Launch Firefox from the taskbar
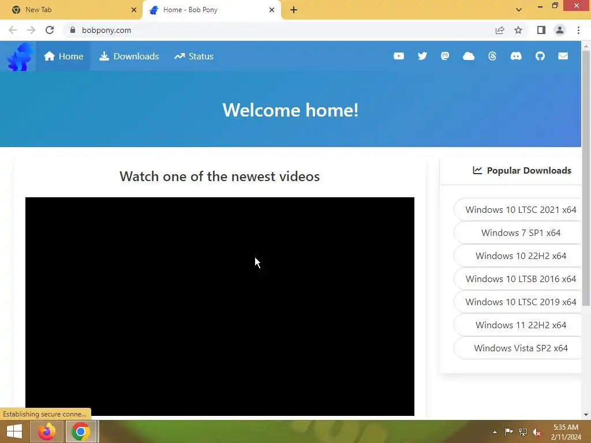Screen dimensions: 591x443 click(47, 431)
